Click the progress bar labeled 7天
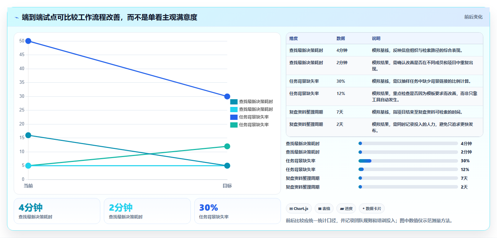 408,178
